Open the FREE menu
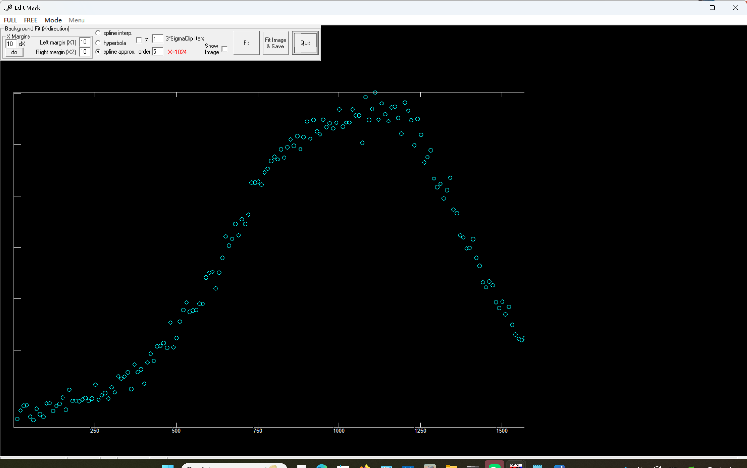This screenshot has height=468, width=747. [x=31, y=20]
